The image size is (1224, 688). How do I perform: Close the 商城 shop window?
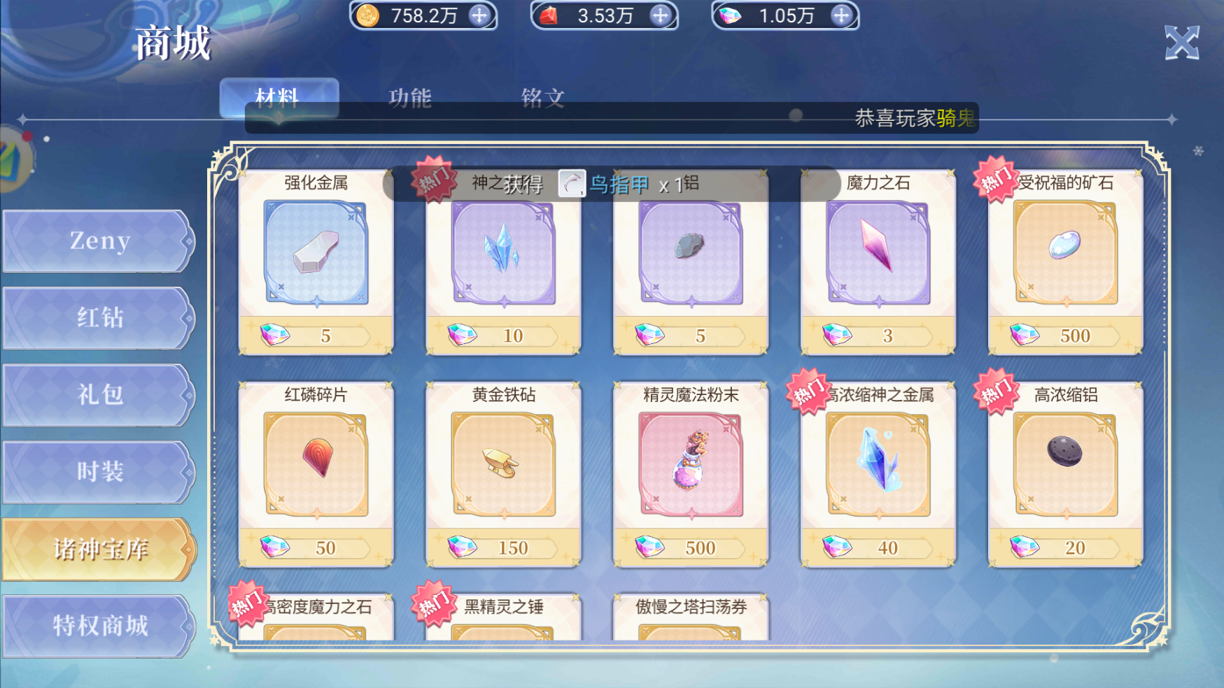point(1182,43)
